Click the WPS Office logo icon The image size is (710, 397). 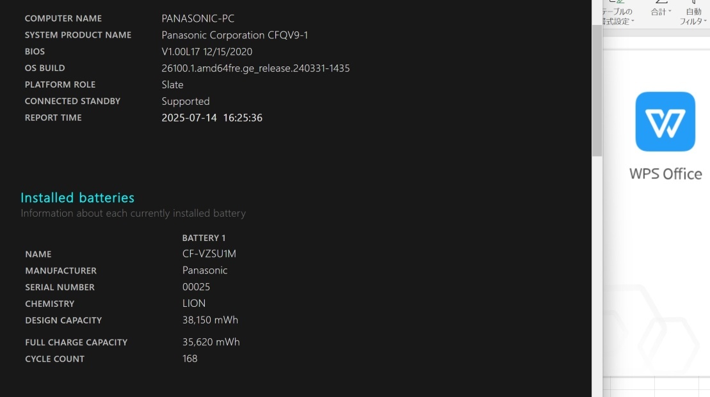coord(665,121)
